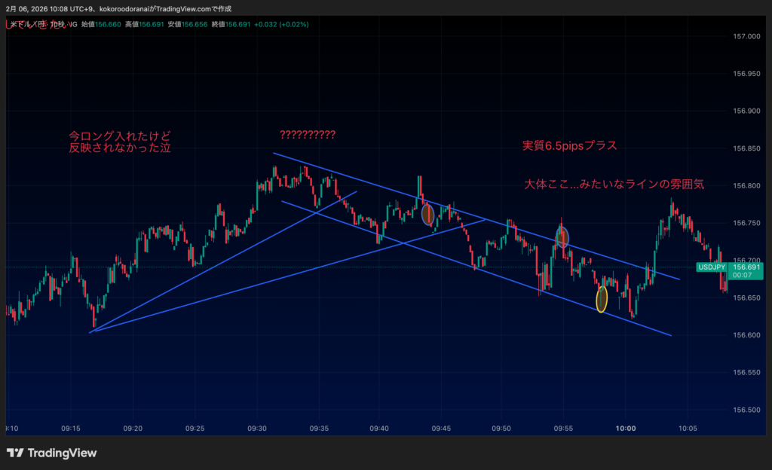Select the ellipse marker above 09:55
This screenshot has height=470, width=772.
[x=562, y=237]
